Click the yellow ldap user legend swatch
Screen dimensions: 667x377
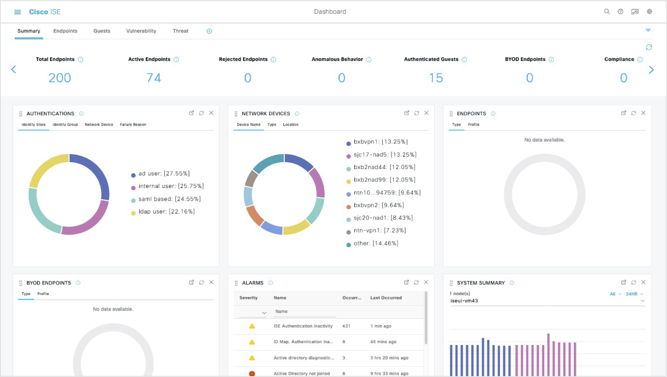[x=133, y=212]
